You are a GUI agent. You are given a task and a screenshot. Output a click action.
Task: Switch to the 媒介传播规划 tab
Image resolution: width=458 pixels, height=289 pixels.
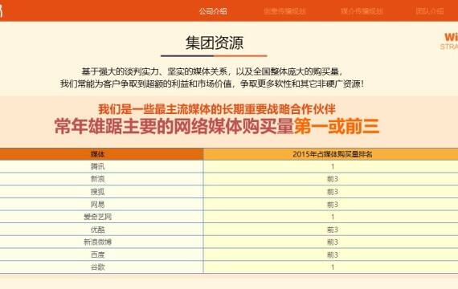362,11
